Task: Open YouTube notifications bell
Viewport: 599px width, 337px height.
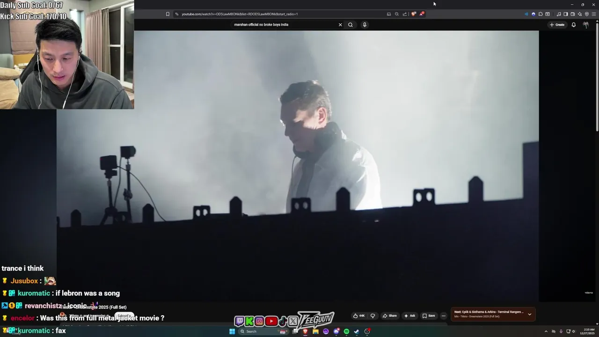Action: [x=574, y=25]
